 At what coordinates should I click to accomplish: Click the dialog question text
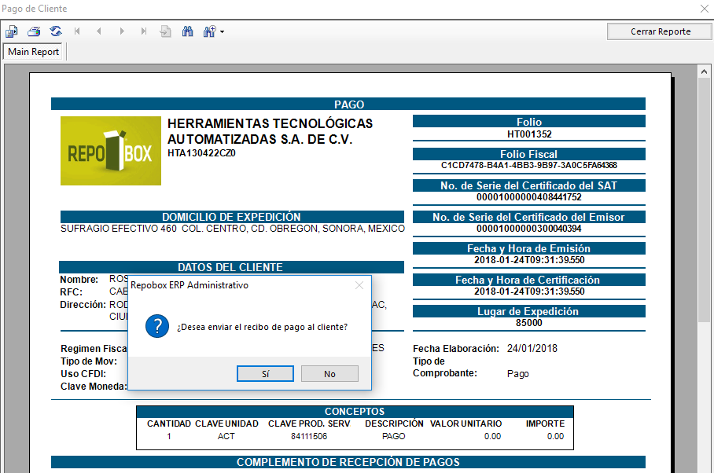pos(263,327)
